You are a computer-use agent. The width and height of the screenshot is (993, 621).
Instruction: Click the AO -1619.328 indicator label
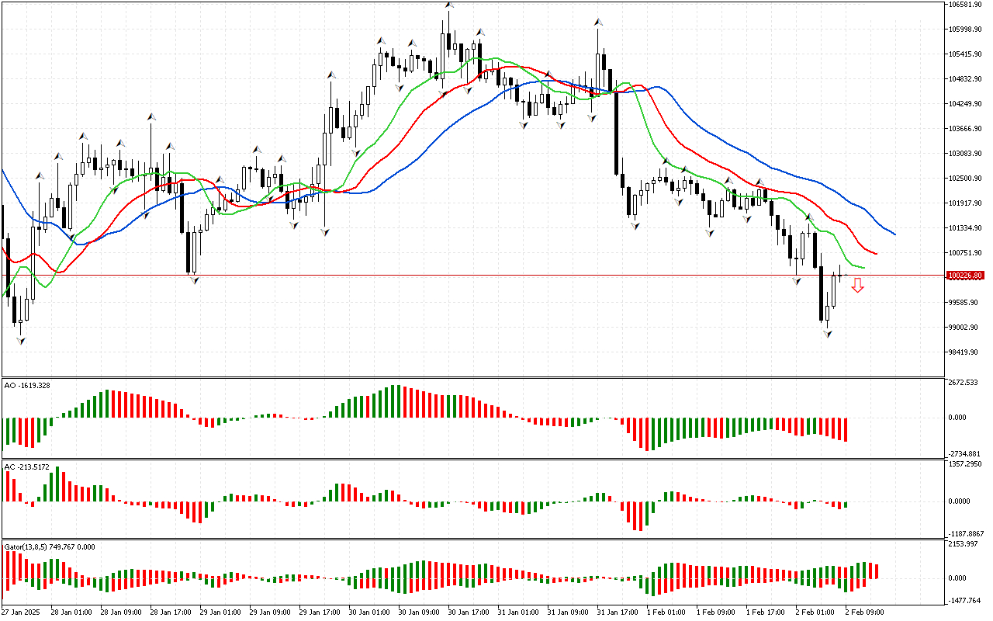pos(27,385)
